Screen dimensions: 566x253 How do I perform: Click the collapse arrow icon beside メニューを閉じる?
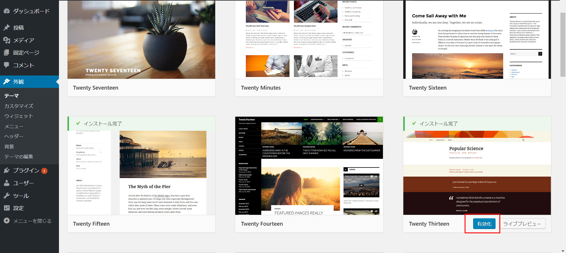point(7,221)
